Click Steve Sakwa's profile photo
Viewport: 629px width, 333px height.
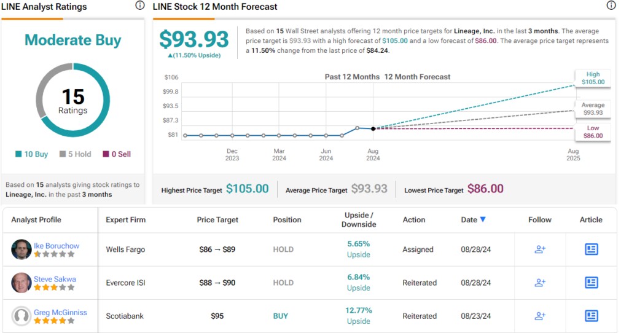coord(21,283)
